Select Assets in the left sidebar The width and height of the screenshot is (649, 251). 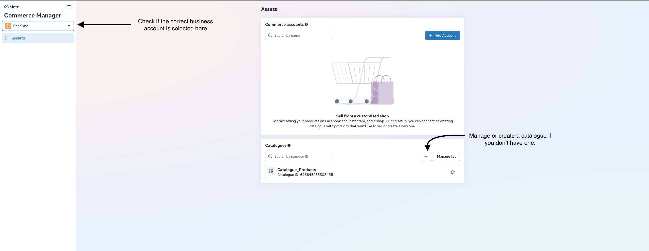coord(19,38)
